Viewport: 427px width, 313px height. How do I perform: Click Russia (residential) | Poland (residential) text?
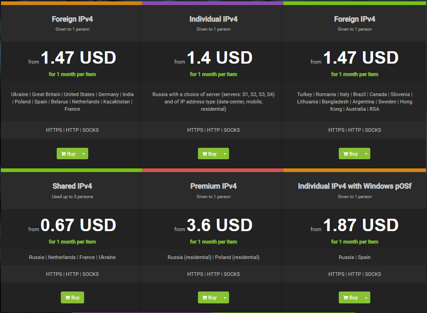click(x=213, y=257)
